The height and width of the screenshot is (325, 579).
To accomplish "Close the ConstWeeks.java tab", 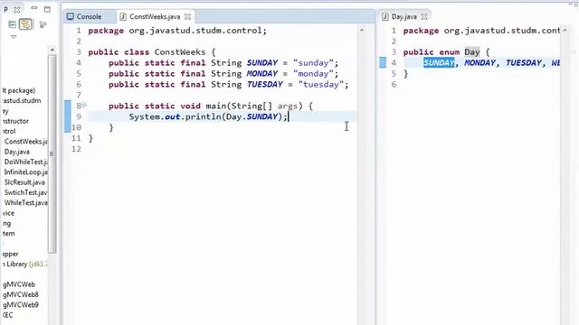I will 187,16.
